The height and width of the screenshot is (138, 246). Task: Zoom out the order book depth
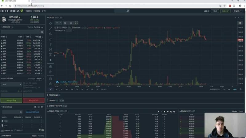171,112
